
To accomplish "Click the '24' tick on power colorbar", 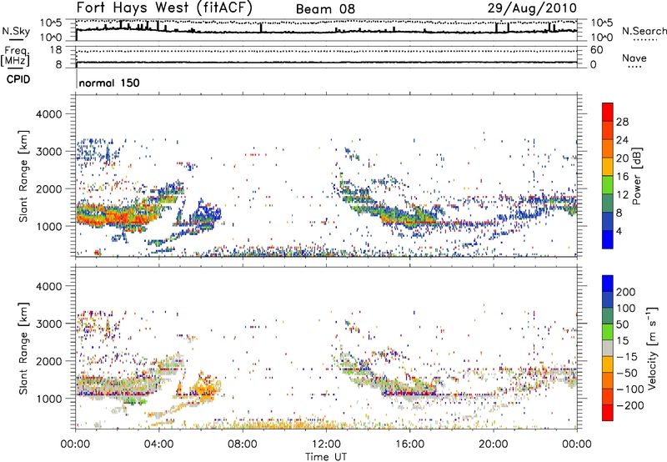I will (x=622, y=140).
